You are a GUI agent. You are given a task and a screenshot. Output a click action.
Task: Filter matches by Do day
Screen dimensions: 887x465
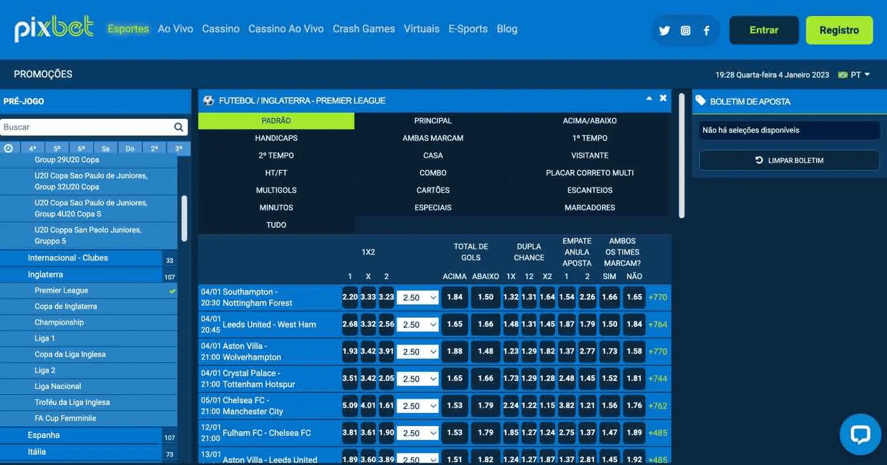pos(130,149)
